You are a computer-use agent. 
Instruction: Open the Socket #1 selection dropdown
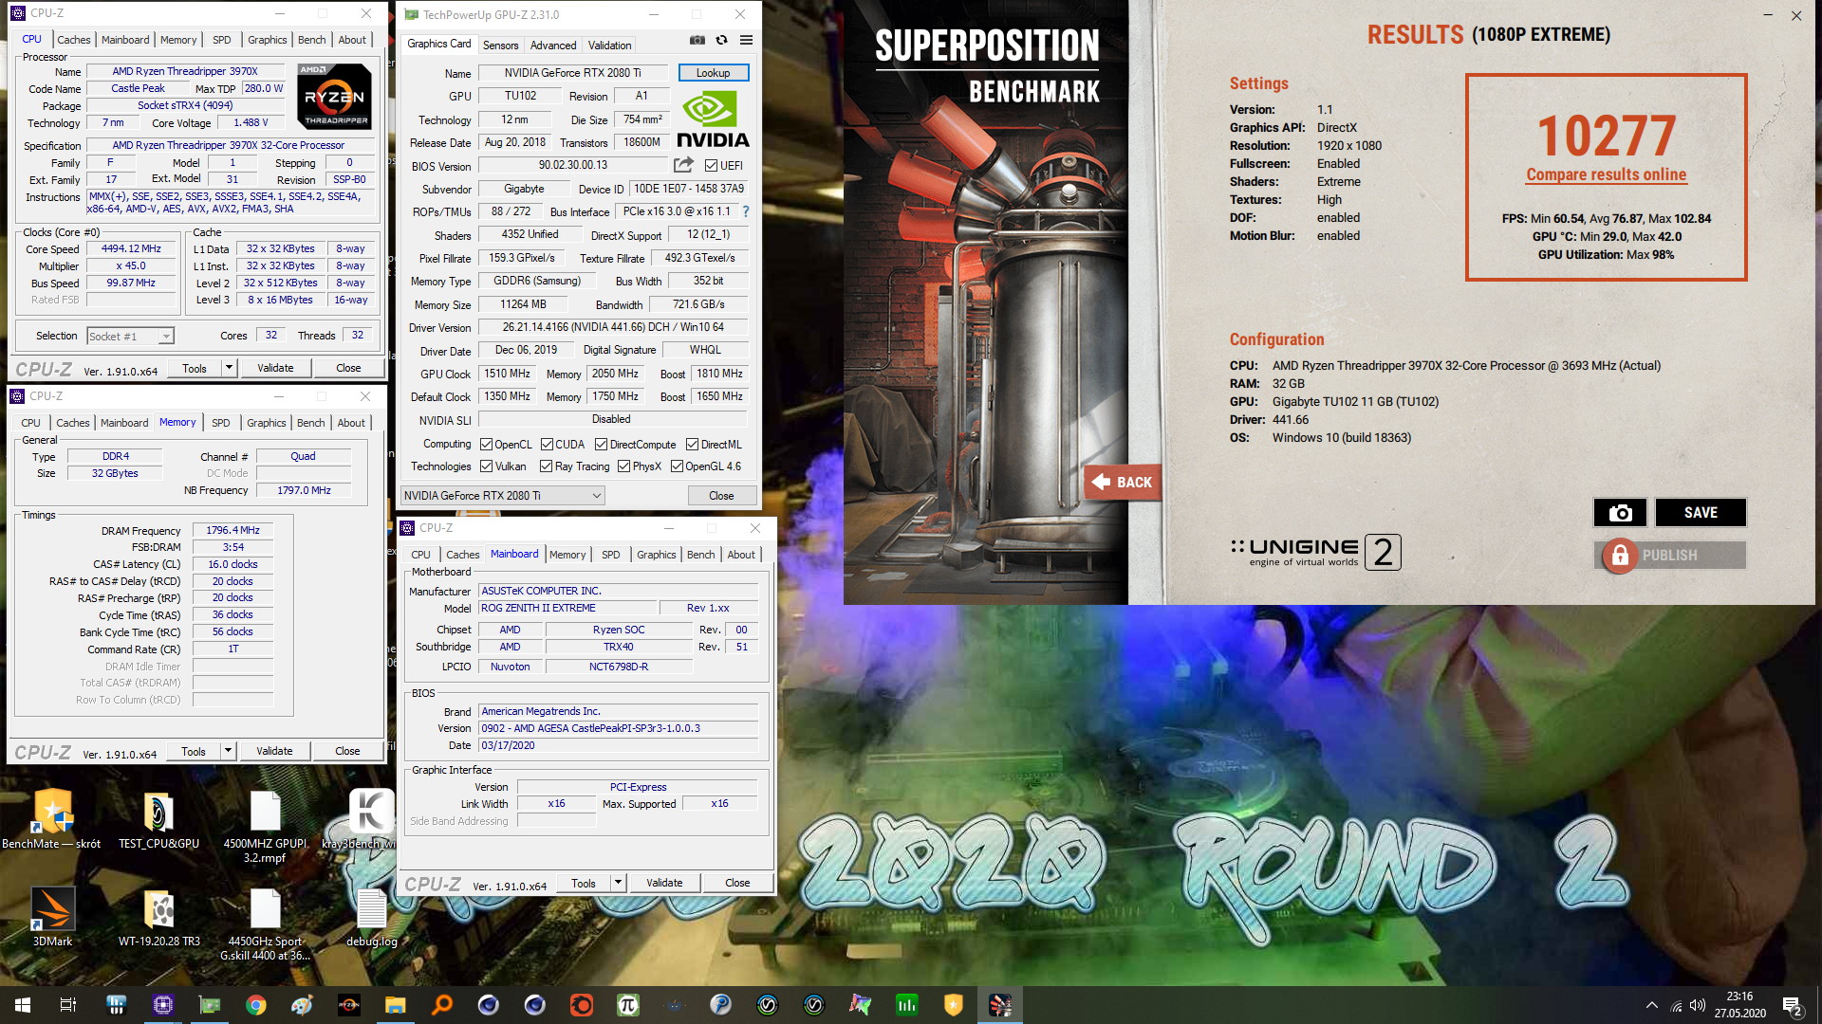[131, 336]
